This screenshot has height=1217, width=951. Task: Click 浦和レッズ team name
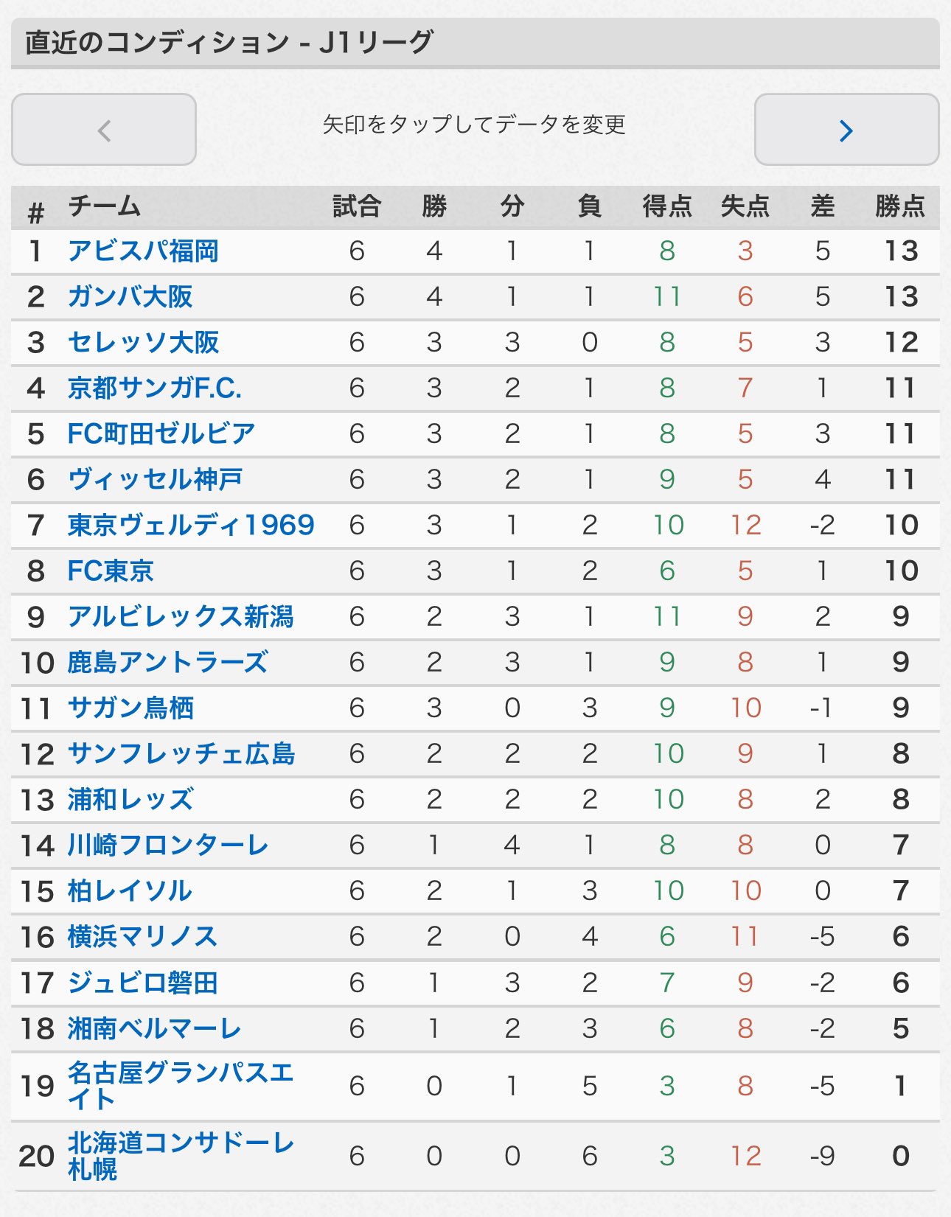[130, 800]
